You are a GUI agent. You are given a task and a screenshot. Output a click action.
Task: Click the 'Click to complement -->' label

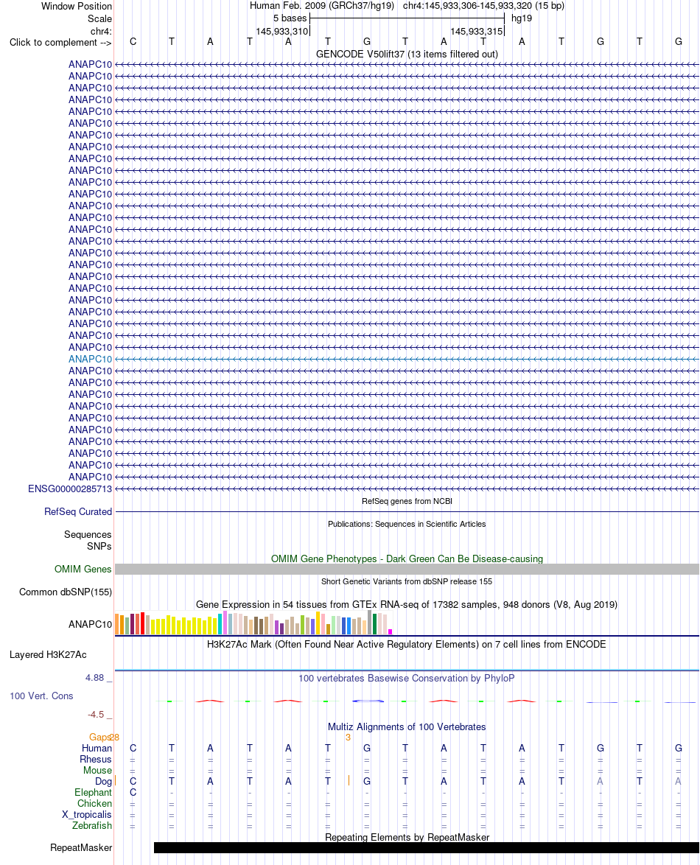tap(60, 43)
